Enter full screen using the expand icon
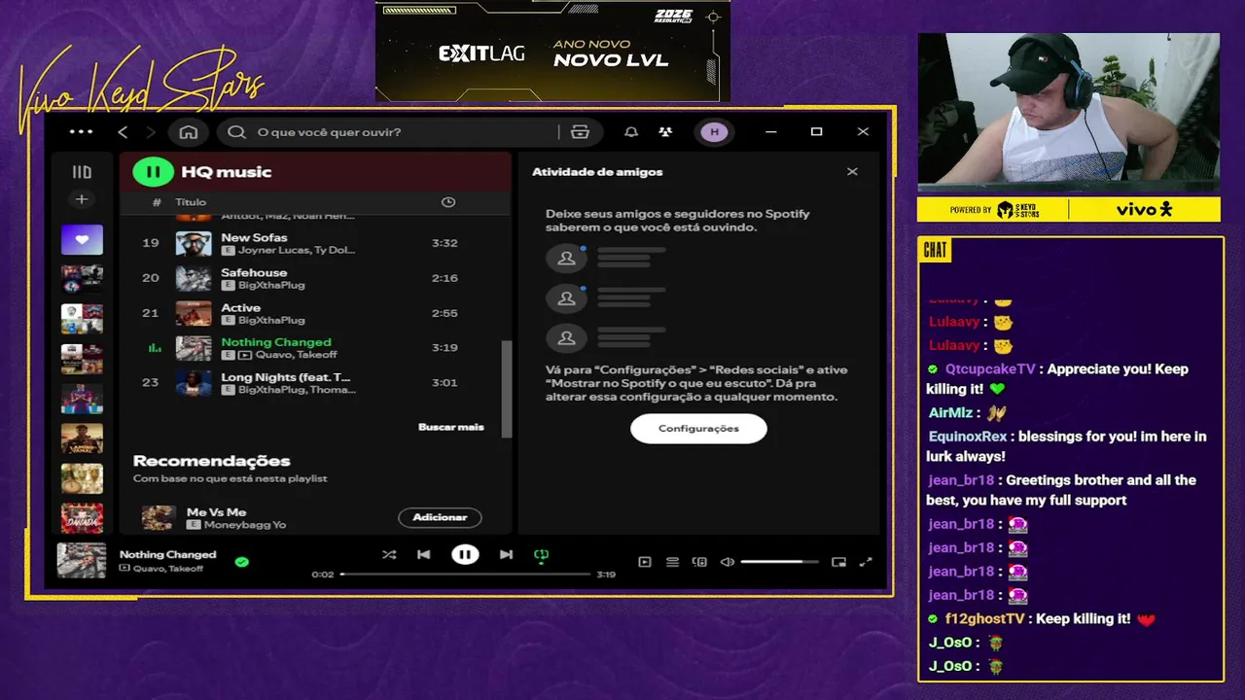Image resolution: width=1245 pixels, height=700 pixels. (x=866, y=562)
